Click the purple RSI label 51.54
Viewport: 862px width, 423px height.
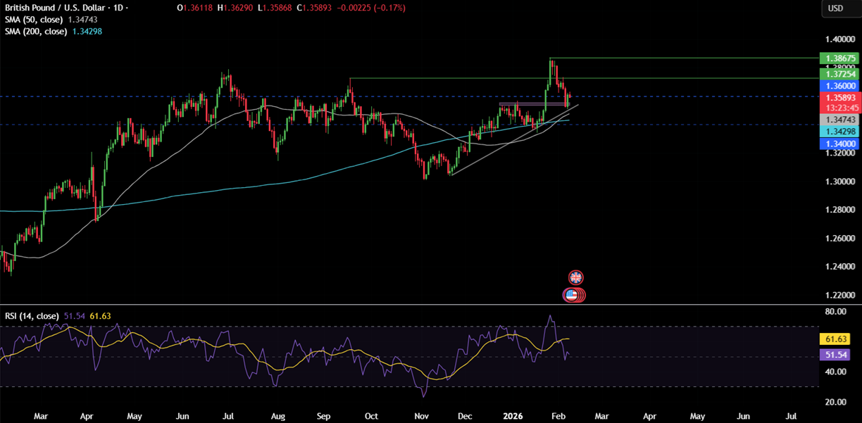(831, 355)
